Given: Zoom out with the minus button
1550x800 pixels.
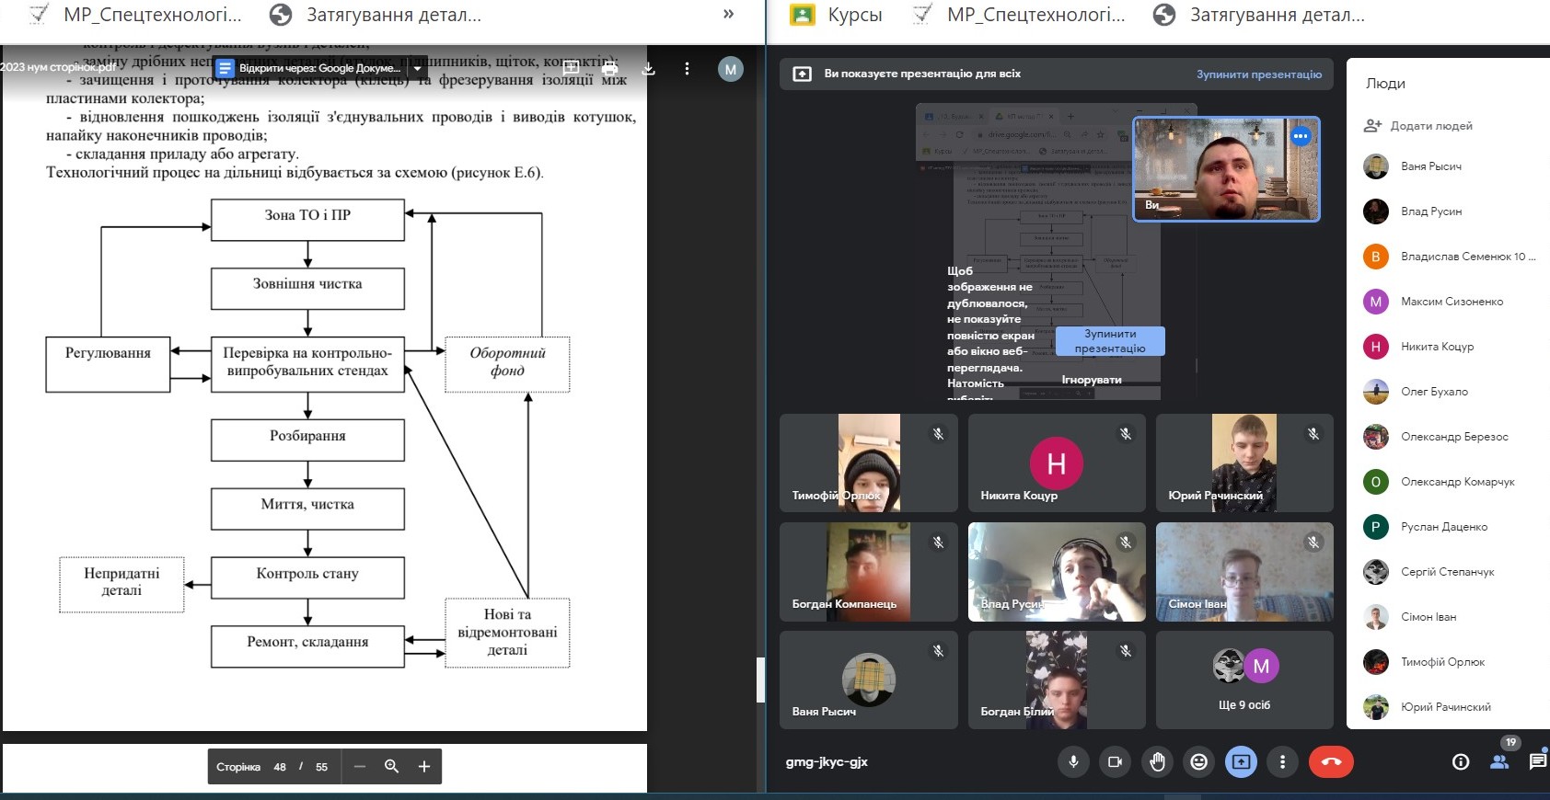Looking at the screenshot, I should tap(360, 766).
